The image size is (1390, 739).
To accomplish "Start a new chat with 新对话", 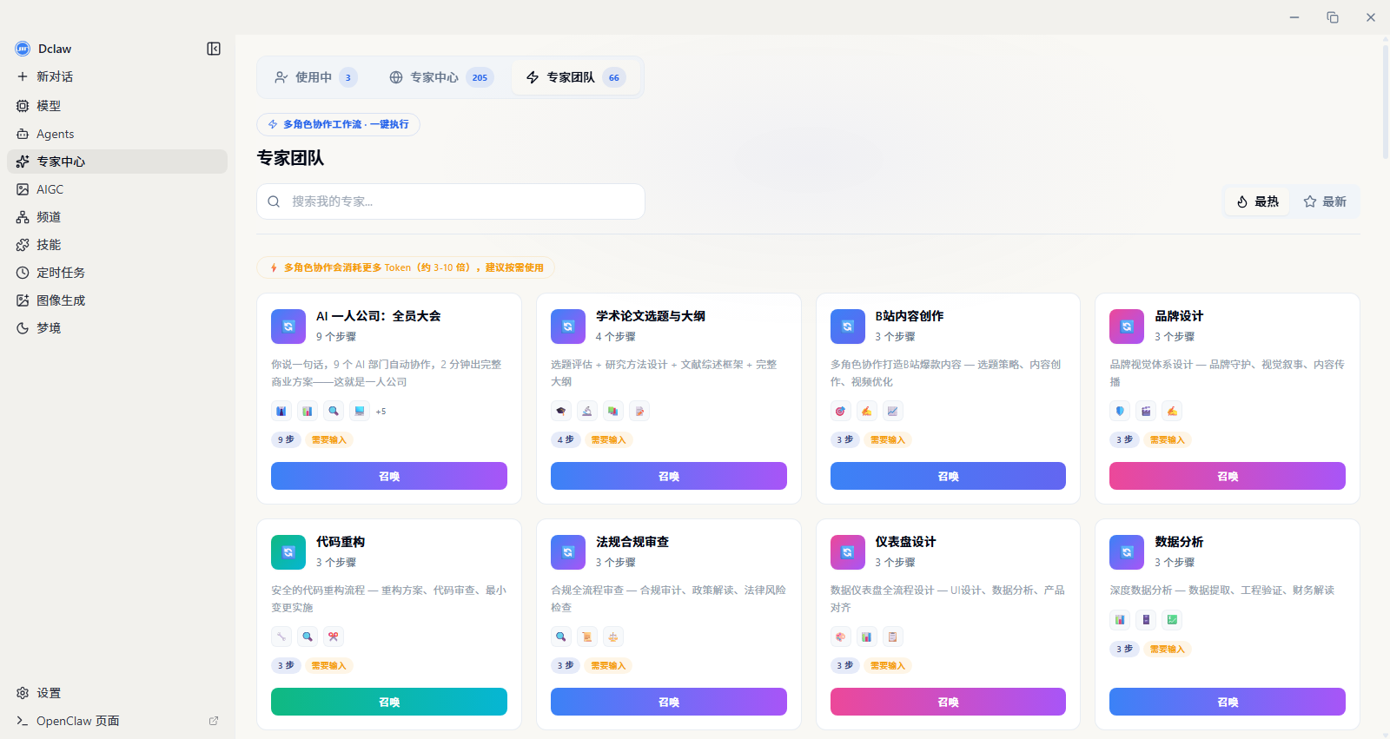I will click(117, 76).
